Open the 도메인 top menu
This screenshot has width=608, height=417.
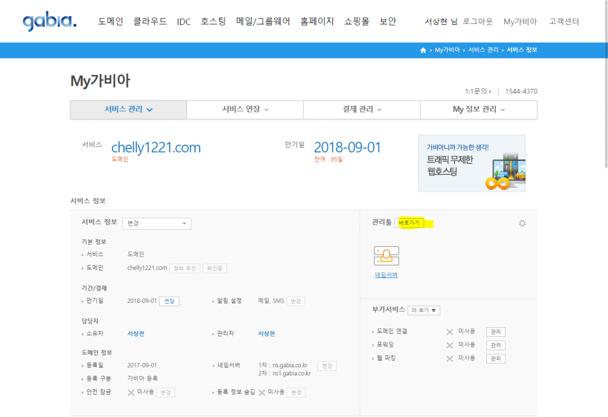tap(110, 21)
